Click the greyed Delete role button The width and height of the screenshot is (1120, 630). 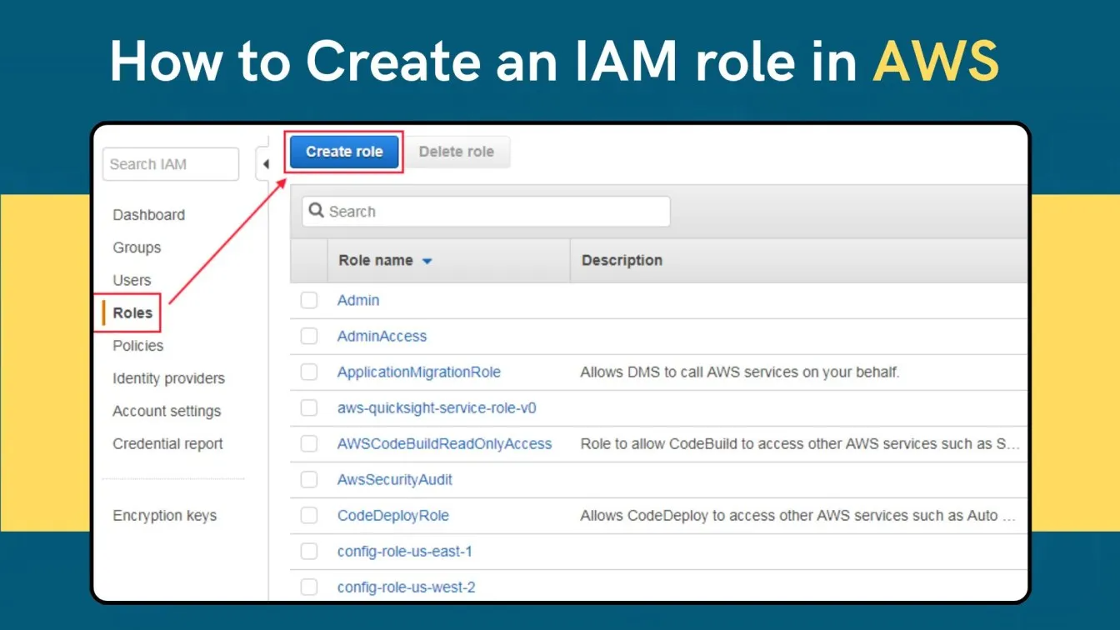[x=457, y=152]
